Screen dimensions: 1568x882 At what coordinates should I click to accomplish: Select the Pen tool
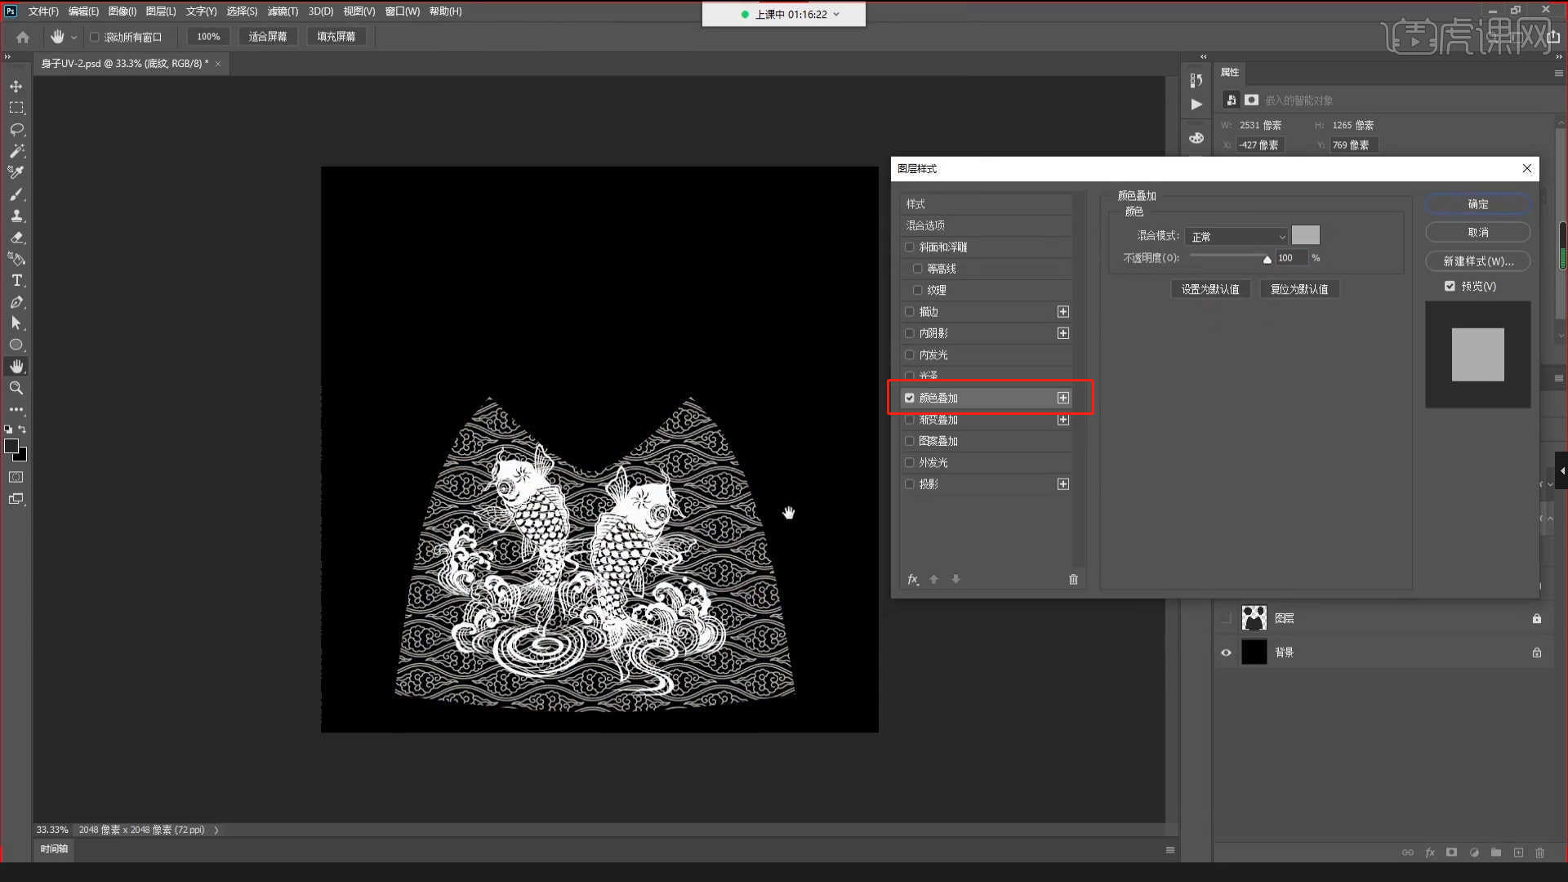[16, 302]
